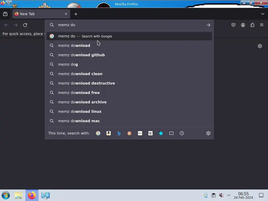
Task: Open the Save to Pocket button
Action: pyautogui.click(x=233, y=25)
